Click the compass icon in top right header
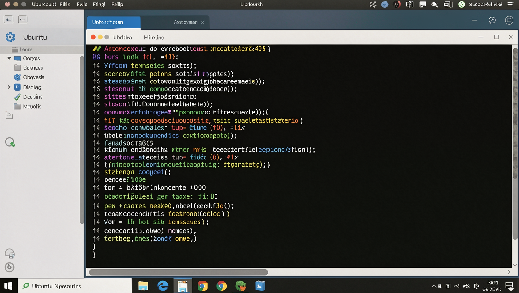The height and width of the screenshot is (293, 519). [x=492, y=20]
